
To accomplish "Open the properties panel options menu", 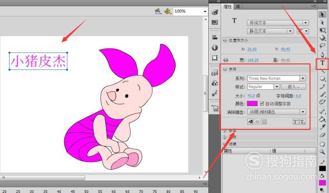I will click(314, 7).
